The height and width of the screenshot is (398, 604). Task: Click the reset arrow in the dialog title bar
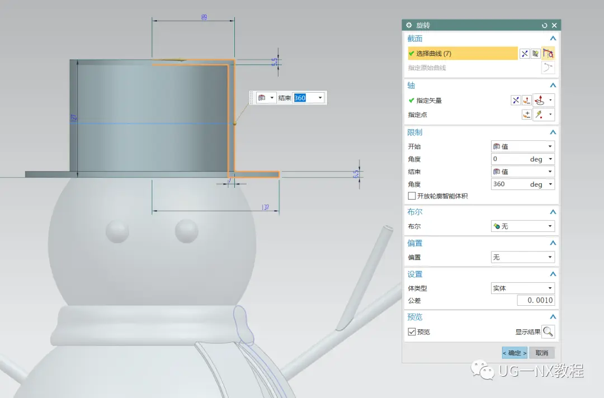[544, 25]
